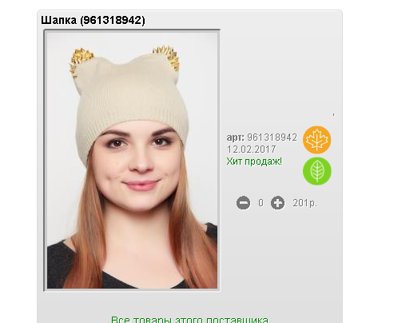Click the small tick mark above maple icon
Viewport: 394px width, 323px height.
point(333,114)
